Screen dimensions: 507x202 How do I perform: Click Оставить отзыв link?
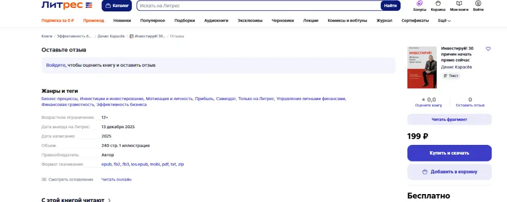(x=470, y=105)
